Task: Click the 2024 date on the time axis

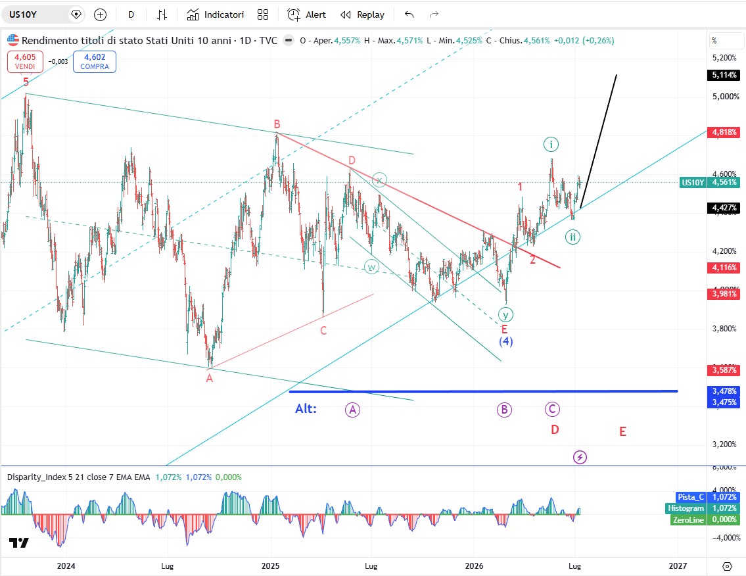Action: [66, 566]
